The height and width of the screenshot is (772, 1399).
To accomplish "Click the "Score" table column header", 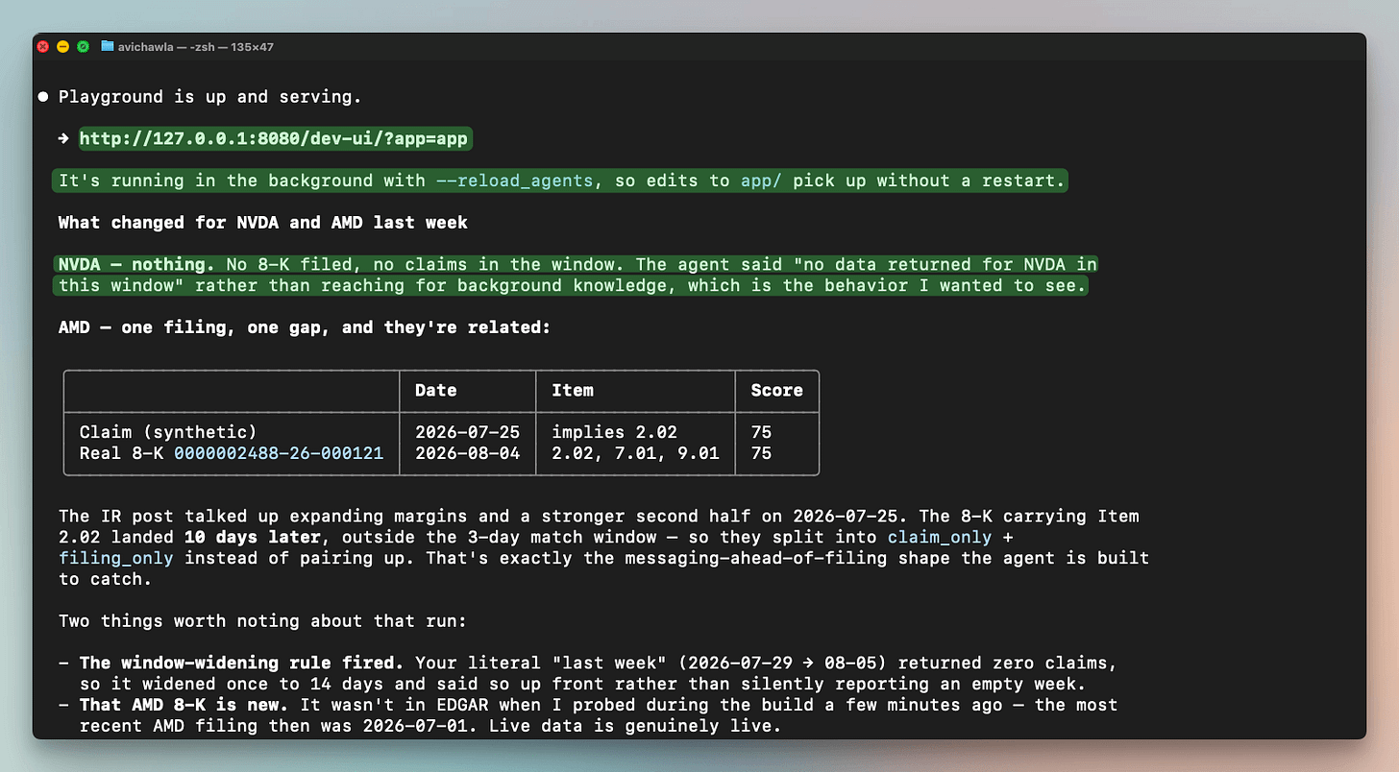I will [776, 391].
